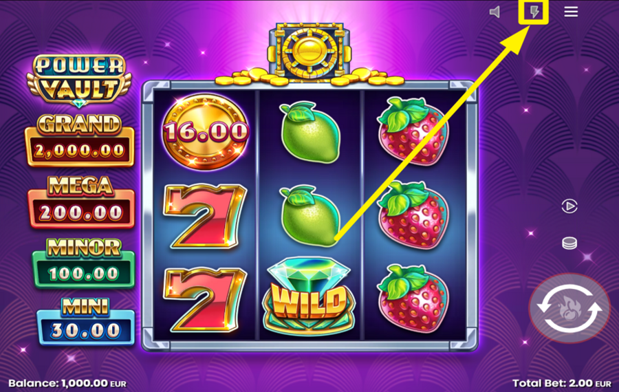Start autoplay with the circled play icon
This screenshot has height=392, width=619.
569,206
